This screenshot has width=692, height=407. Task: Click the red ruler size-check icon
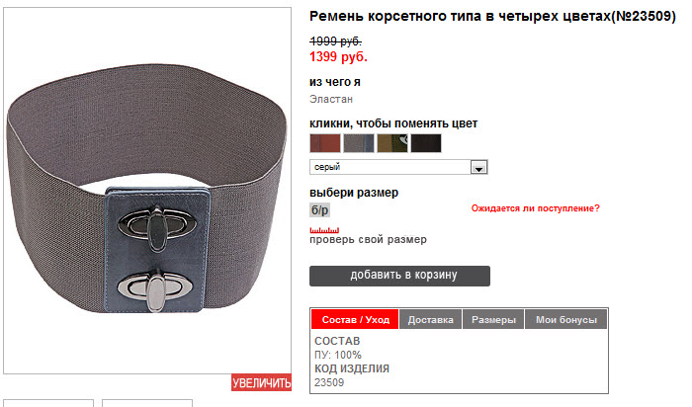pos(324,230)
